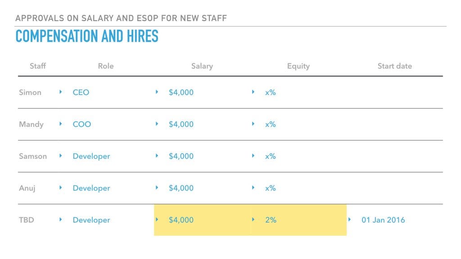461x259 pixels.
Task: Select the Salary column header
Action: 202,66
